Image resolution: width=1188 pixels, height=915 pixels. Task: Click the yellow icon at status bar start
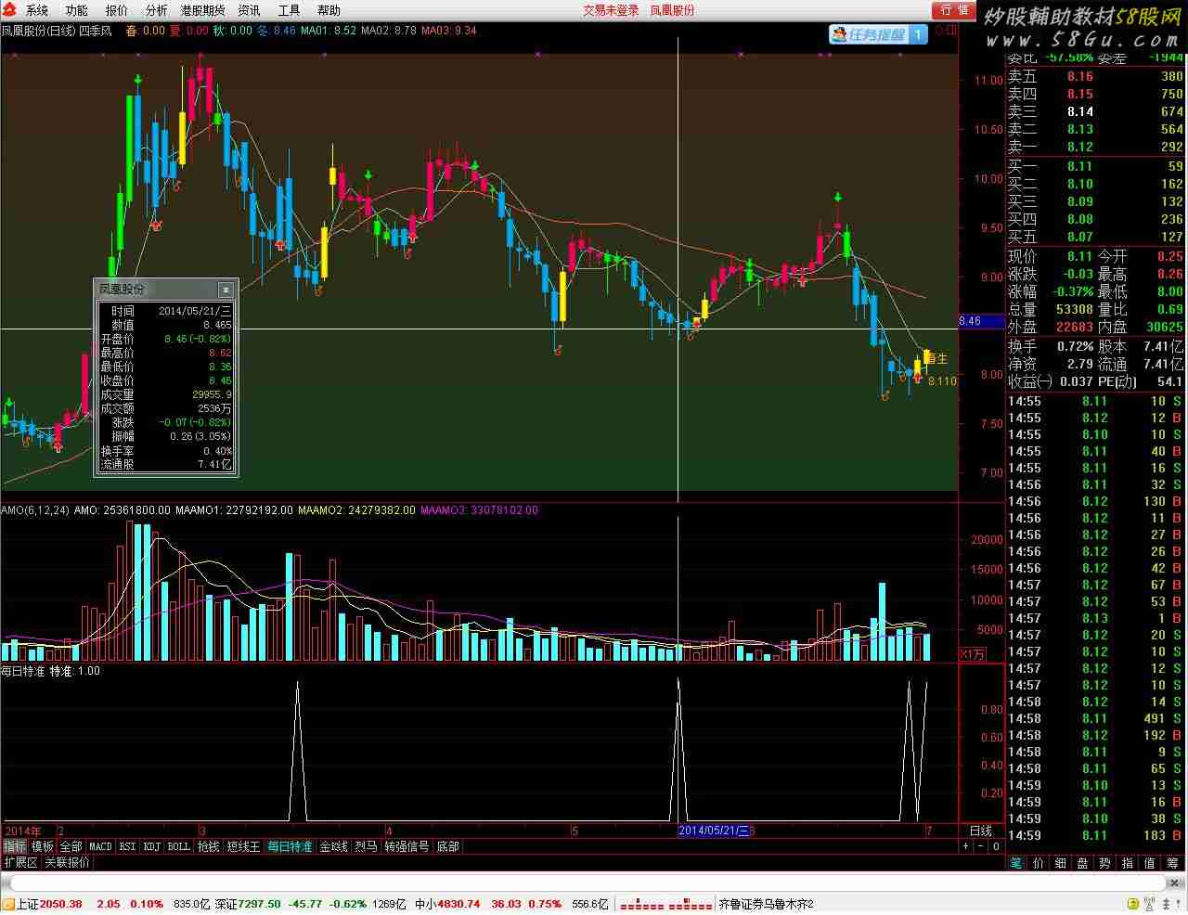coord(8,904)
